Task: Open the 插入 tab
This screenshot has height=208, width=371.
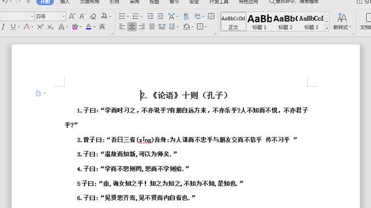Action: click(65, 2)
